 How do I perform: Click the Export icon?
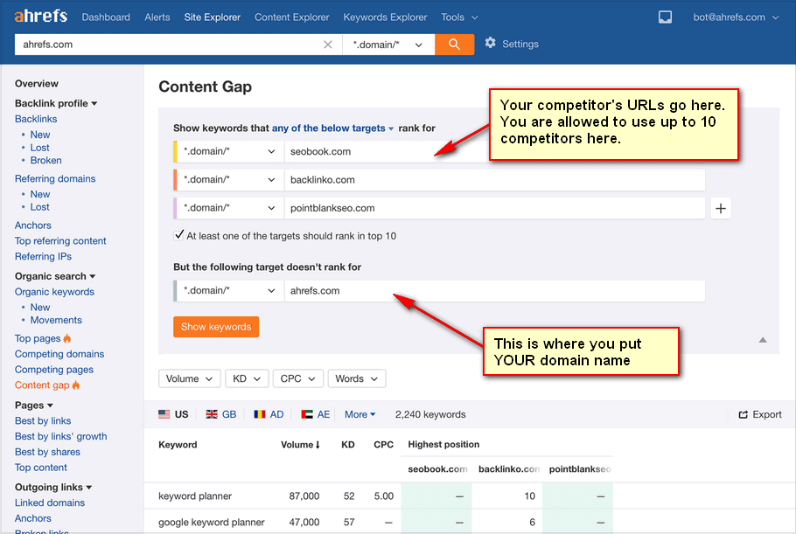click(x=744, y=414)
